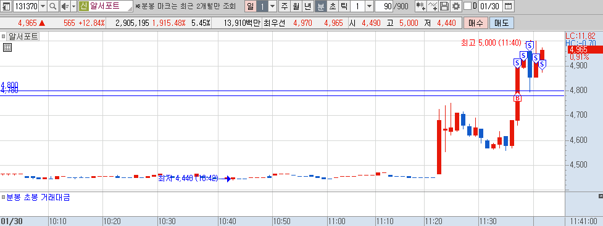Screen dimensions: 603x226
Task: Save chart settings with floppy disk icon
Action: pos(444,6)
